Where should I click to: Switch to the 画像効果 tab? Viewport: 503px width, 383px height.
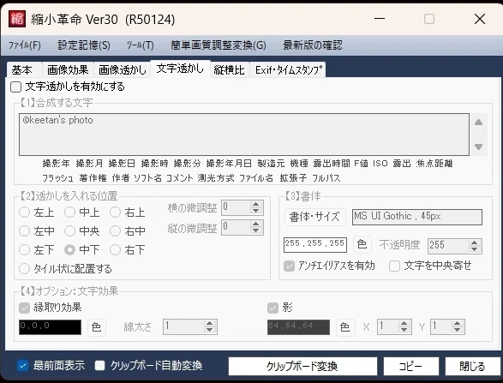[x=68, y=70]
